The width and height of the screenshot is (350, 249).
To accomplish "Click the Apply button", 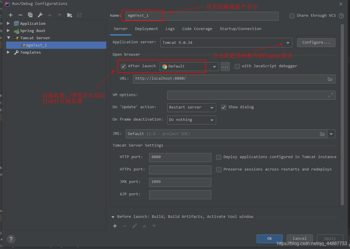I will pyautogui.click(x=330, y=239).
